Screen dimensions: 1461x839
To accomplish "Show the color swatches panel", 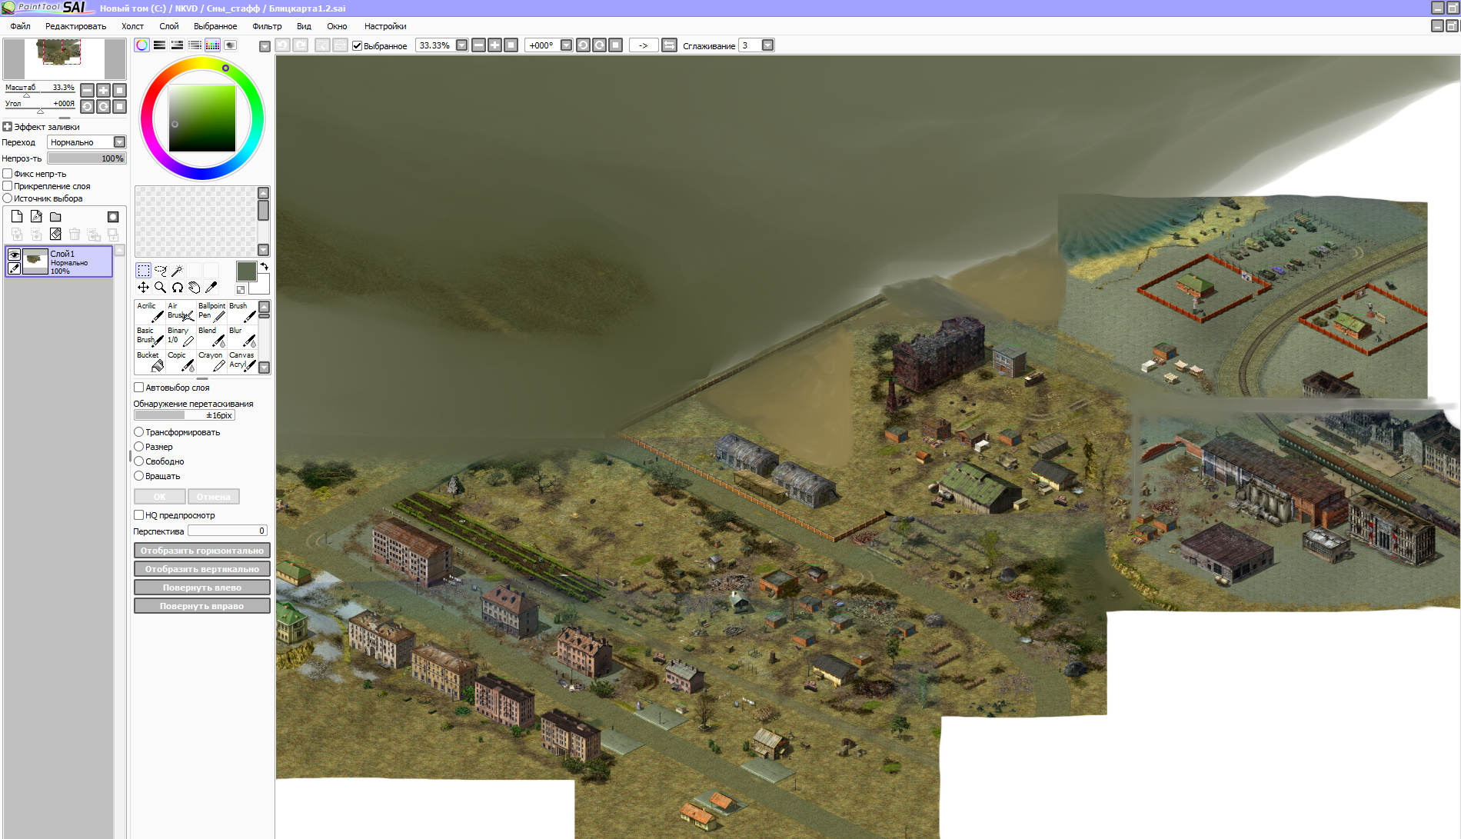I will coord(212,45).
